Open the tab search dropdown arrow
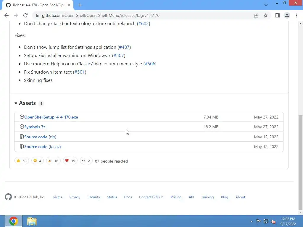Image resolution: width=303 pixels, height=227 pixels. point(266,5)
